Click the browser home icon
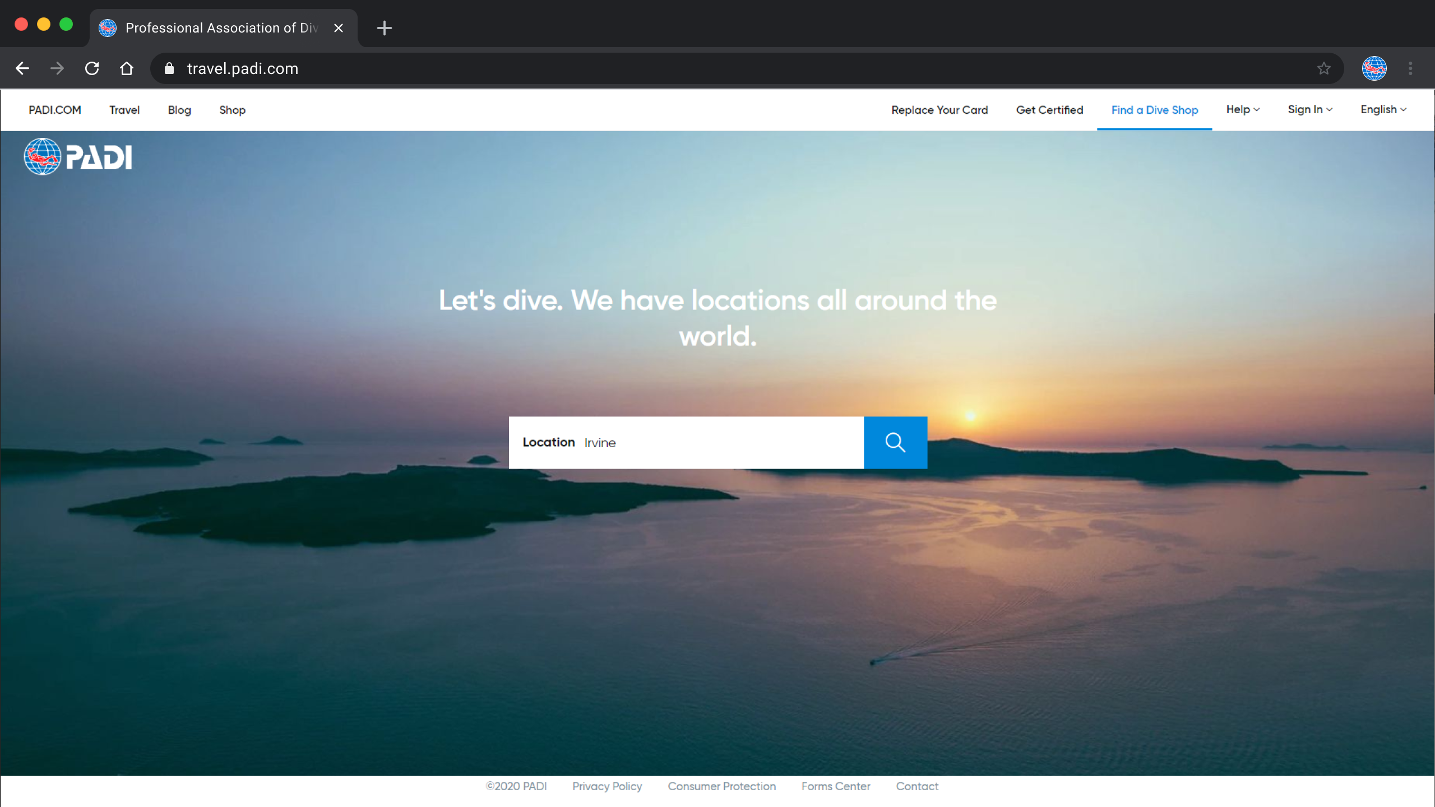Image resolution: width=1435 pixels, height=807 pixels. (127, 68)
